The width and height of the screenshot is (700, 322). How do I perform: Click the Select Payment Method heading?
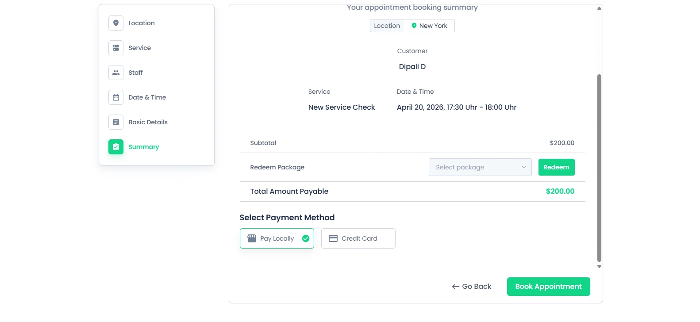[287, 218]
